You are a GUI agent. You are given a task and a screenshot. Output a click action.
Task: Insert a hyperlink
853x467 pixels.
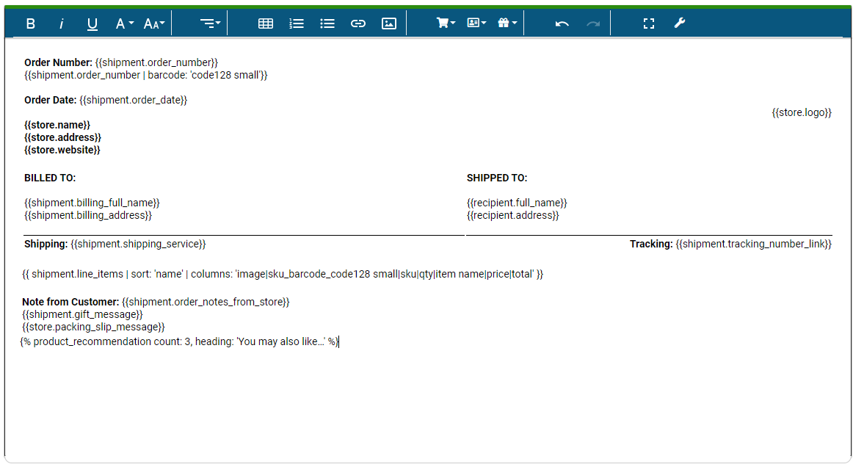pyautogui.click(x=358, y=23)
